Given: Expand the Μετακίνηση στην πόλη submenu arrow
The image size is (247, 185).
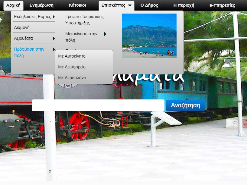Looking at the screenshot, I should point(105,34).
